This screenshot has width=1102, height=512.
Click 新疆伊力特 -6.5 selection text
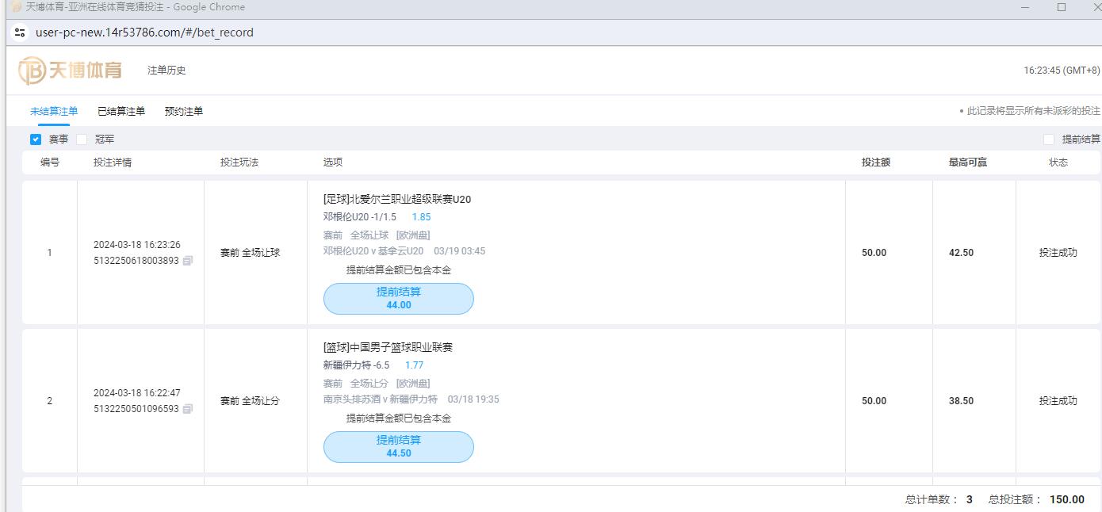(x=357, y=365)
